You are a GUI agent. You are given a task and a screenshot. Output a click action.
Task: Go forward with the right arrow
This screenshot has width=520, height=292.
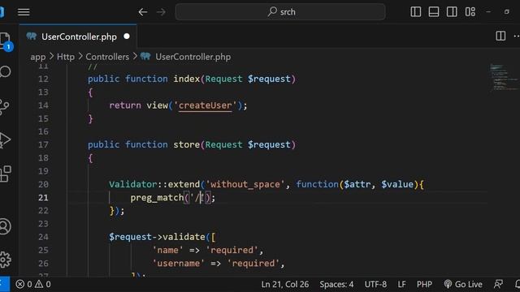(x=161, y=12)
